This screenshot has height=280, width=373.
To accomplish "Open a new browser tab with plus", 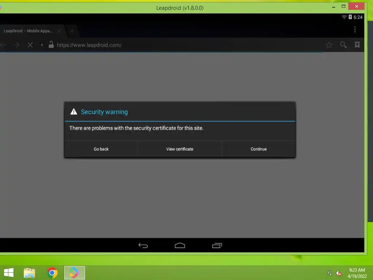I will pyautogui.click(x=72, y=31).
